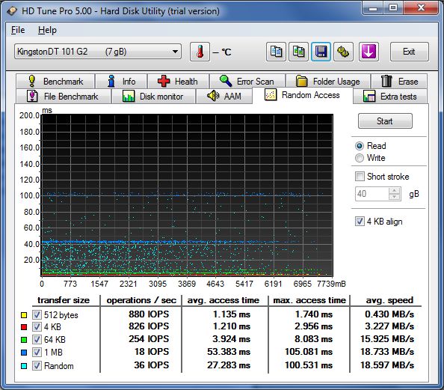444x390 pixels.
Task: Open the options wrench icon
Action: pos(343,52)
